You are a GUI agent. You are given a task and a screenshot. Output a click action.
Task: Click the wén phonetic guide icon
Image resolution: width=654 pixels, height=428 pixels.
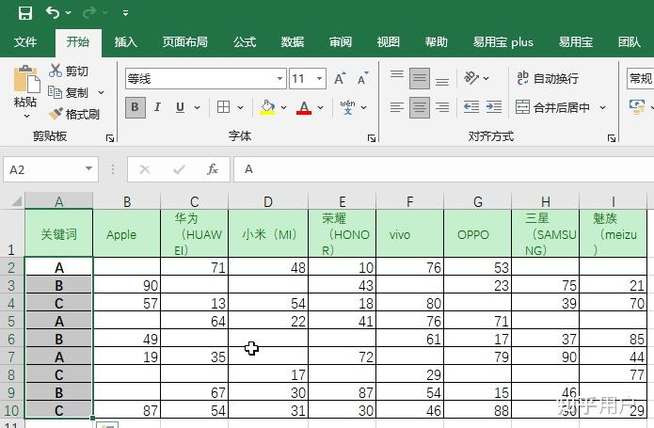click(x=347, y=107)
